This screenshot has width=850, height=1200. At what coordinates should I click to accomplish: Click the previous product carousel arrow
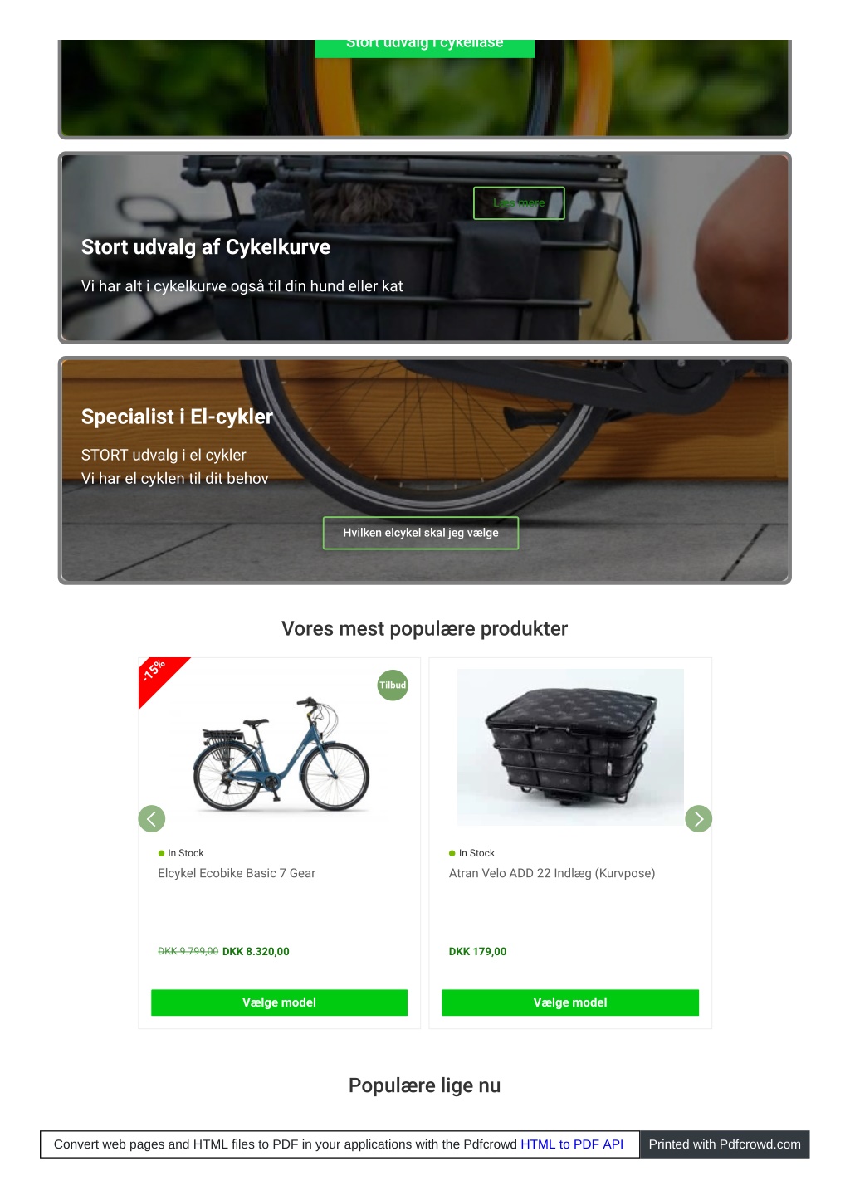pyautogui.click(x=152, y=819)
